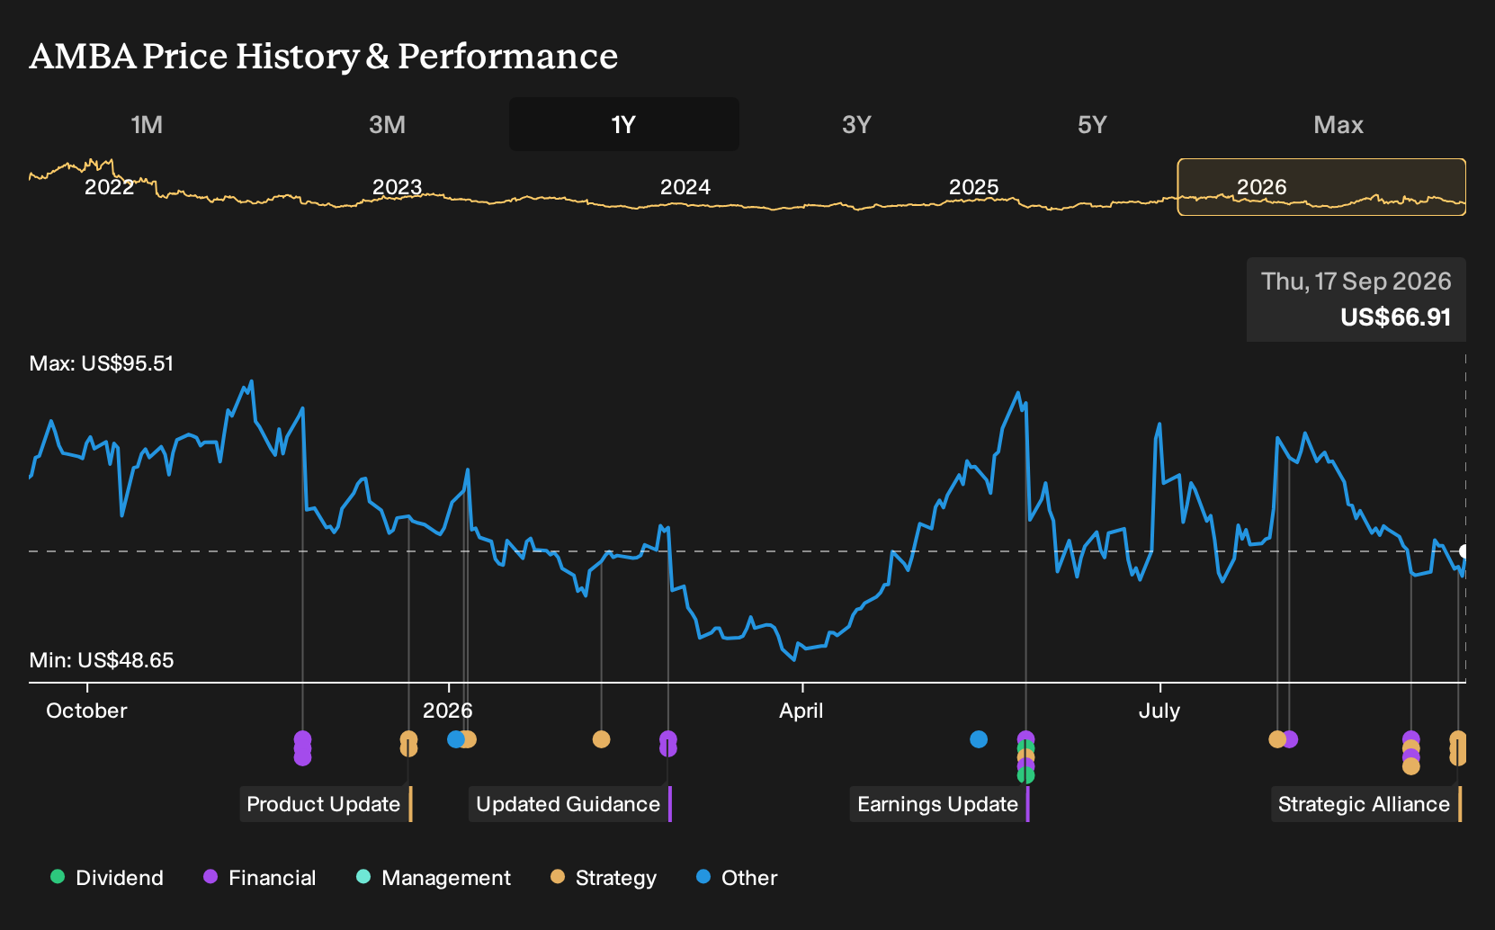Click the date Thu, 17 Sep 2026

[1356, 282]
